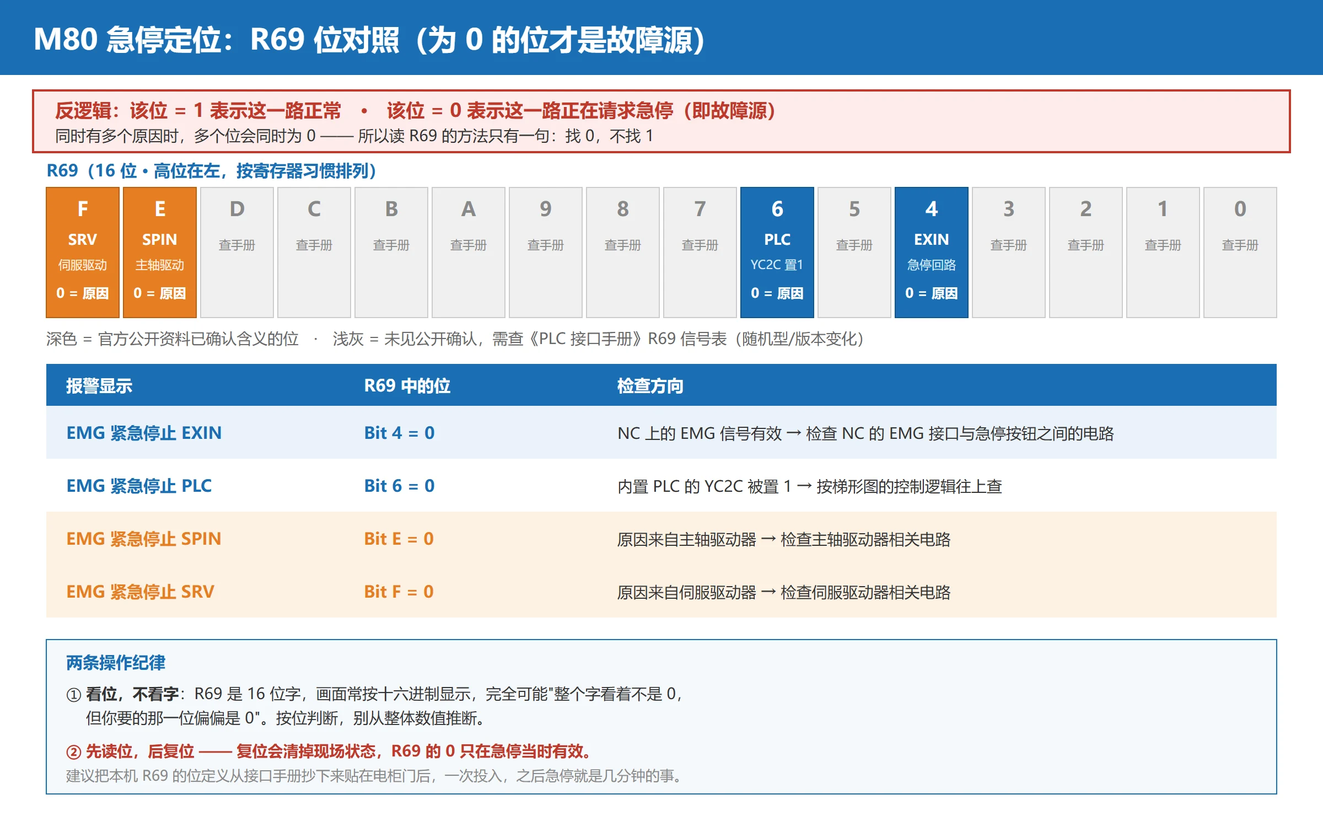Select the gray bit A cell
1323x816 pixels.
tap(469, 253)
